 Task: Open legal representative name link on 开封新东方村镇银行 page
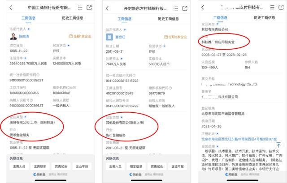[x=120, y=37]
